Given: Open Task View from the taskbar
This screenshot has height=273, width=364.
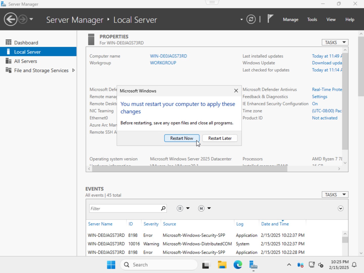Looking at the screenshot, I should [x=206, y=265].
